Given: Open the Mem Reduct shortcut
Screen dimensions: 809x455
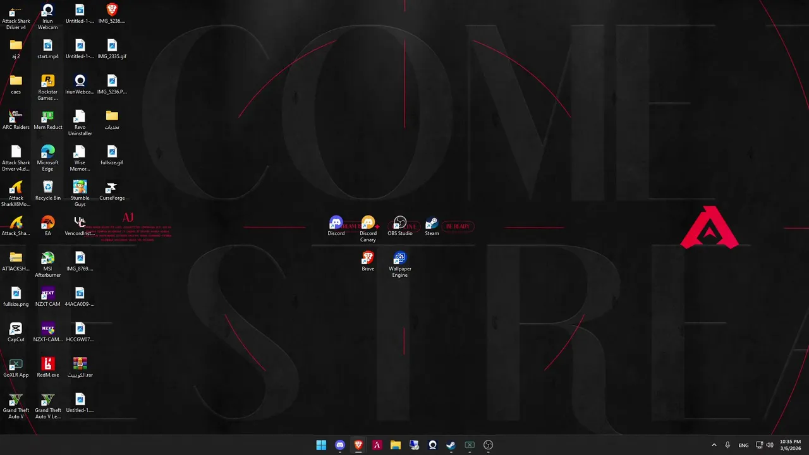Looking at the screenshot, I should [47, 120].
